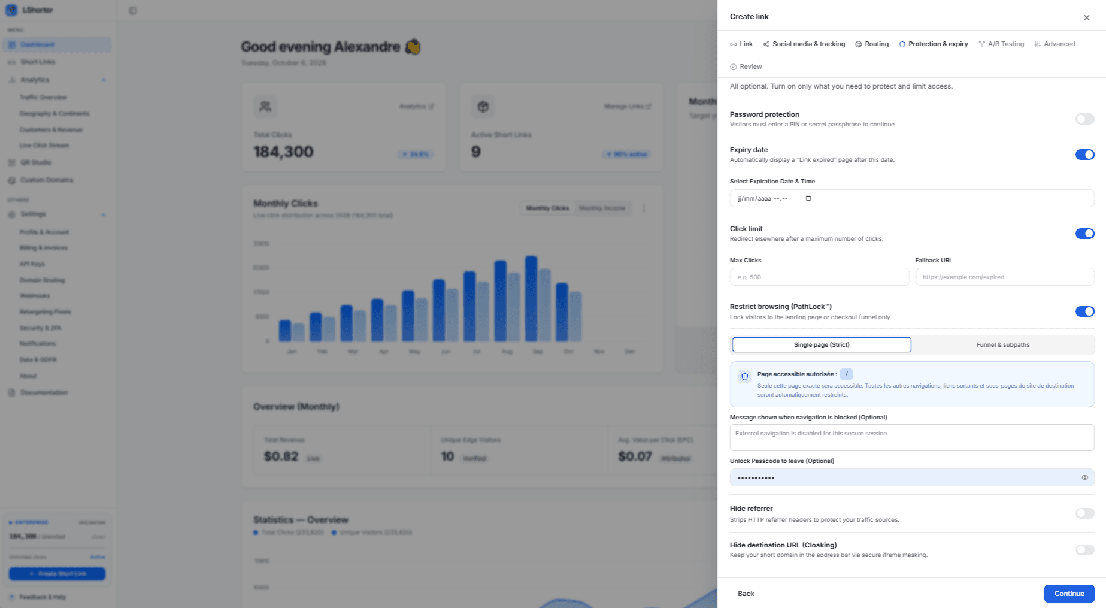This screenshot has height=608, width=1106.
Task: Click the Total Clicks users icon
Action: (x=265, y=107)
